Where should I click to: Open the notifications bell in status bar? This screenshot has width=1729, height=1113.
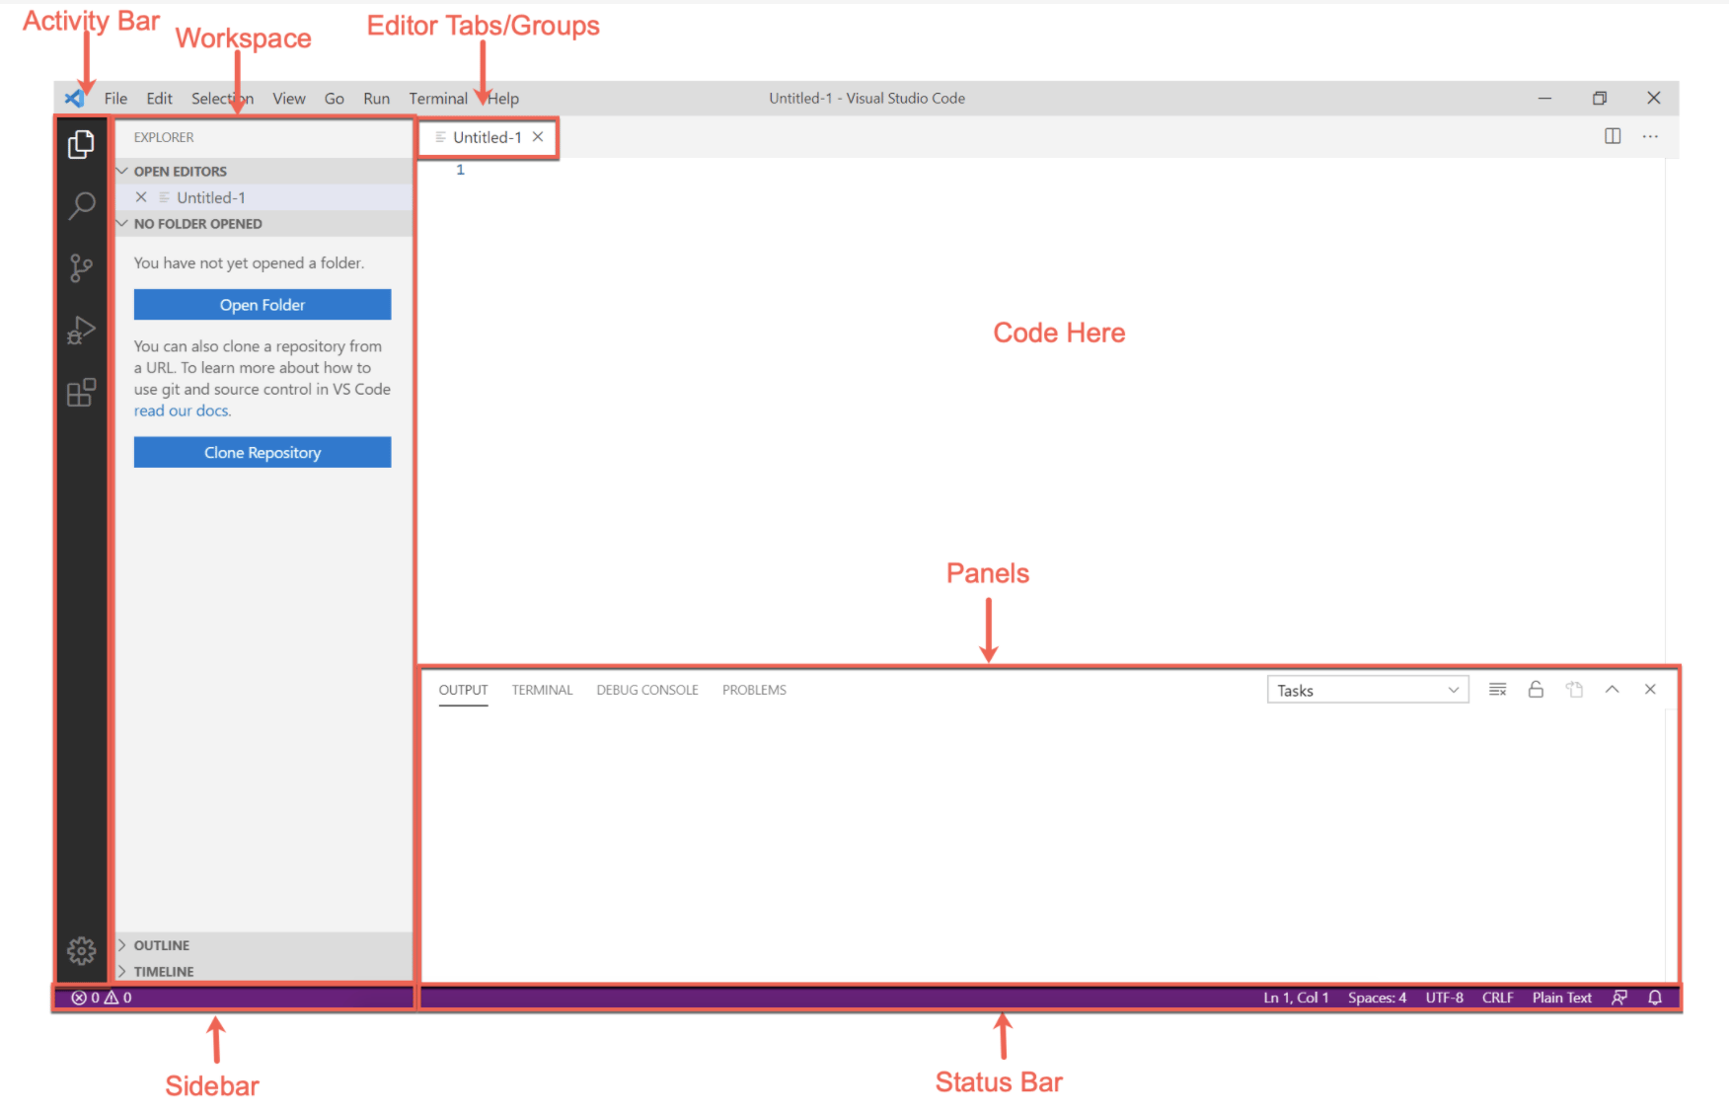(1655, 998)
